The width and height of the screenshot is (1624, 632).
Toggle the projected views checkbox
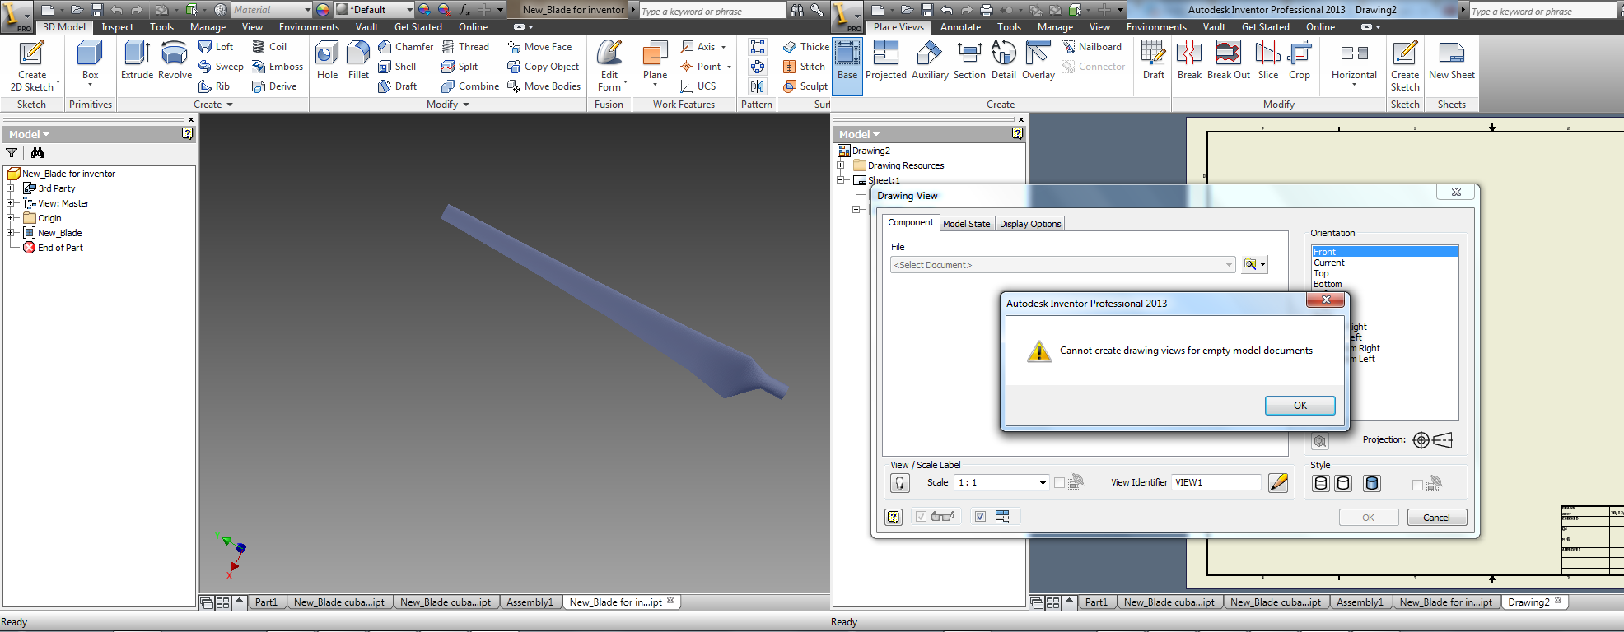click(x=980, y=517)
